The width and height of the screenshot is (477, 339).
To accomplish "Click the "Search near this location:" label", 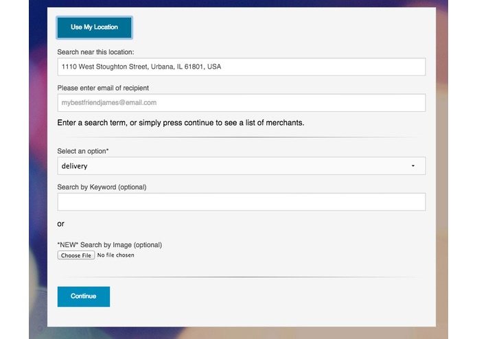I will pyautogui.click(x=95, y=52).
